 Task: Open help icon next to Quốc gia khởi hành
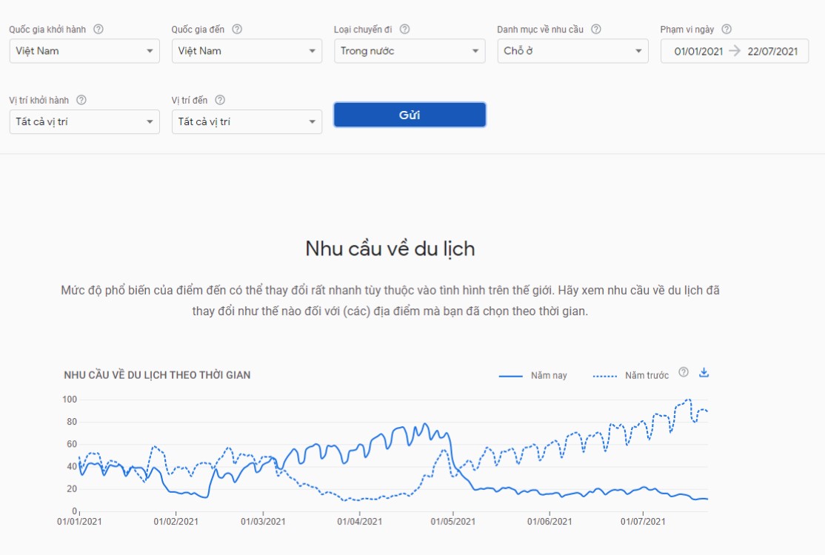point(98,30)
